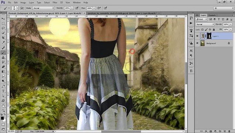Screen dimensions: 235x133
Task: Open the Brush Presets panel icon
Action: pos(191,35)
